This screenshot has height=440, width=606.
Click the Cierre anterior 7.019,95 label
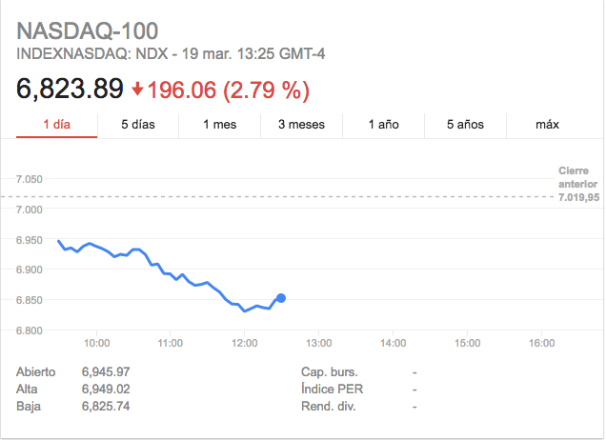pos(578,184)
